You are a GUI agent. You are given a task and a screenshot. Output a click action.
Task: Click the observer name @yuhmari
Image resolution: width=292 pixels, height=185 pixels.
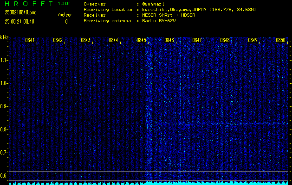153,4
